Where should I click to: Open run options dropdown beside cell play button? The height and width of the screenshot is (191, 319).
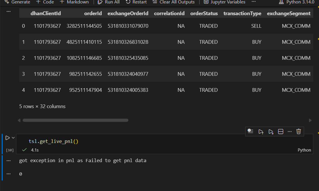[x=13, y=138]
